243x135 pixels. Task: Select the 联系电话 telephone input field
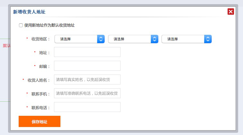pos(87,107)
